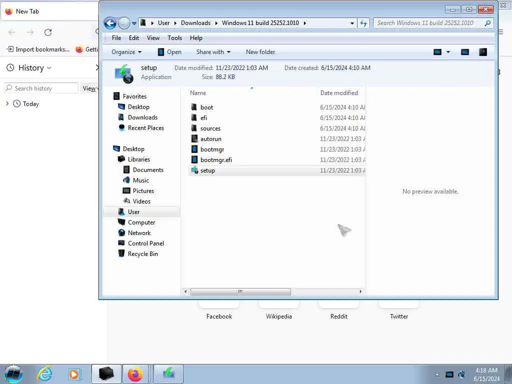Open the Tools menu
512x384 pixels.
pos(174,38)
